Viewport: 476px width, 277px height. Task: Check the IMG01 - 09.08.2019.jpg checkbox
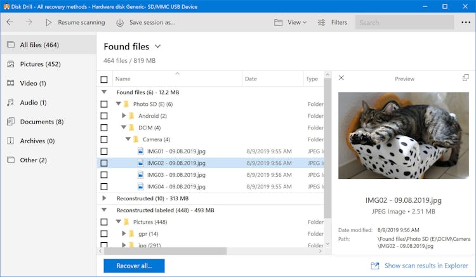point(104,151)
